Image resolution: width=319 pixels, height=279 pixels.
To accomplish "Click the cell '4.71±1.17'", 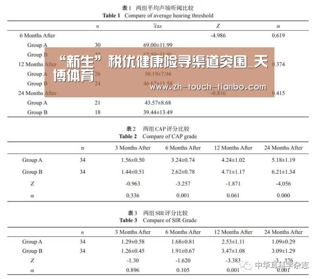I will [233, 172].
